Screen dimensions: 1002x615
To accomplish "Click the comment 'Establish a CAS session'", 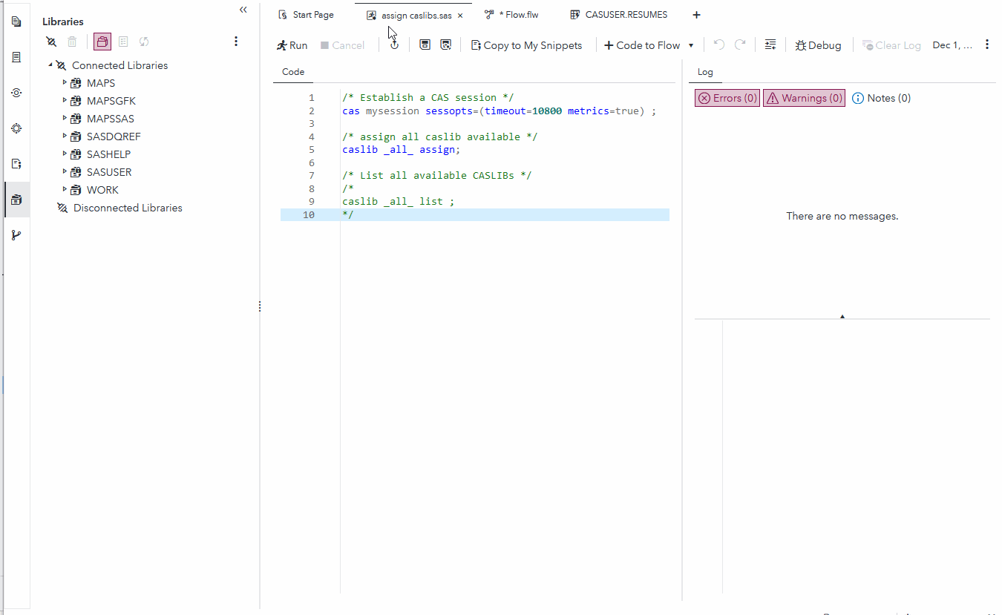I will tap(428, 98).
